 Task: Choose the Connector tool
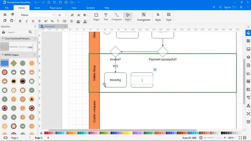(x=116, y=17)
